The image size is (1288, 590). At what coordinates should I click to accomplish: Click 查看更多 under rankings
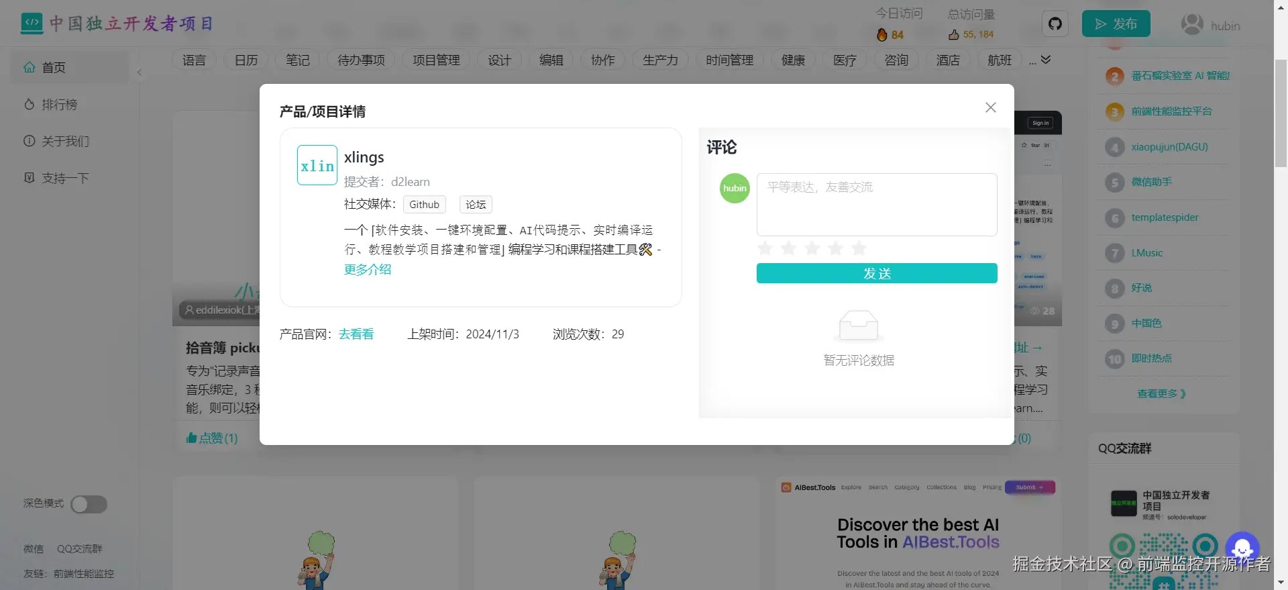coord(1162,394)
